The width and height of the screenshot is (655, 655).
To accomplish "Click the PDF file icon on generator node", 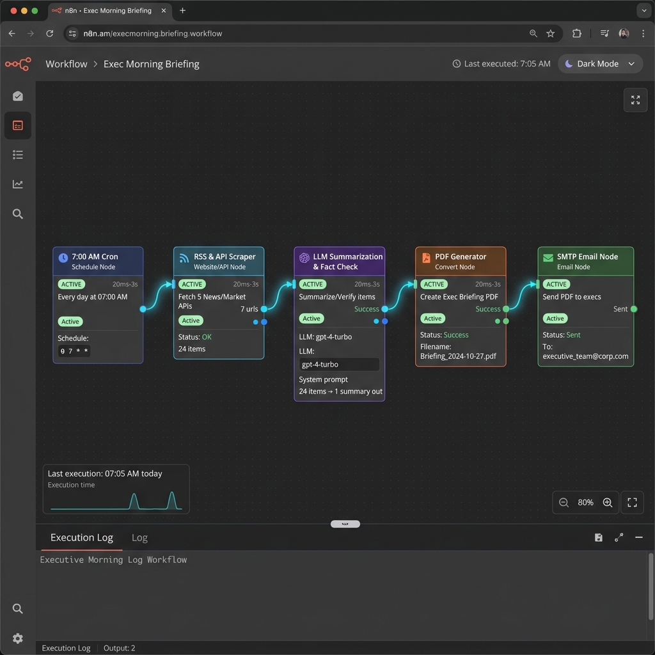I will tap(425, 258).
